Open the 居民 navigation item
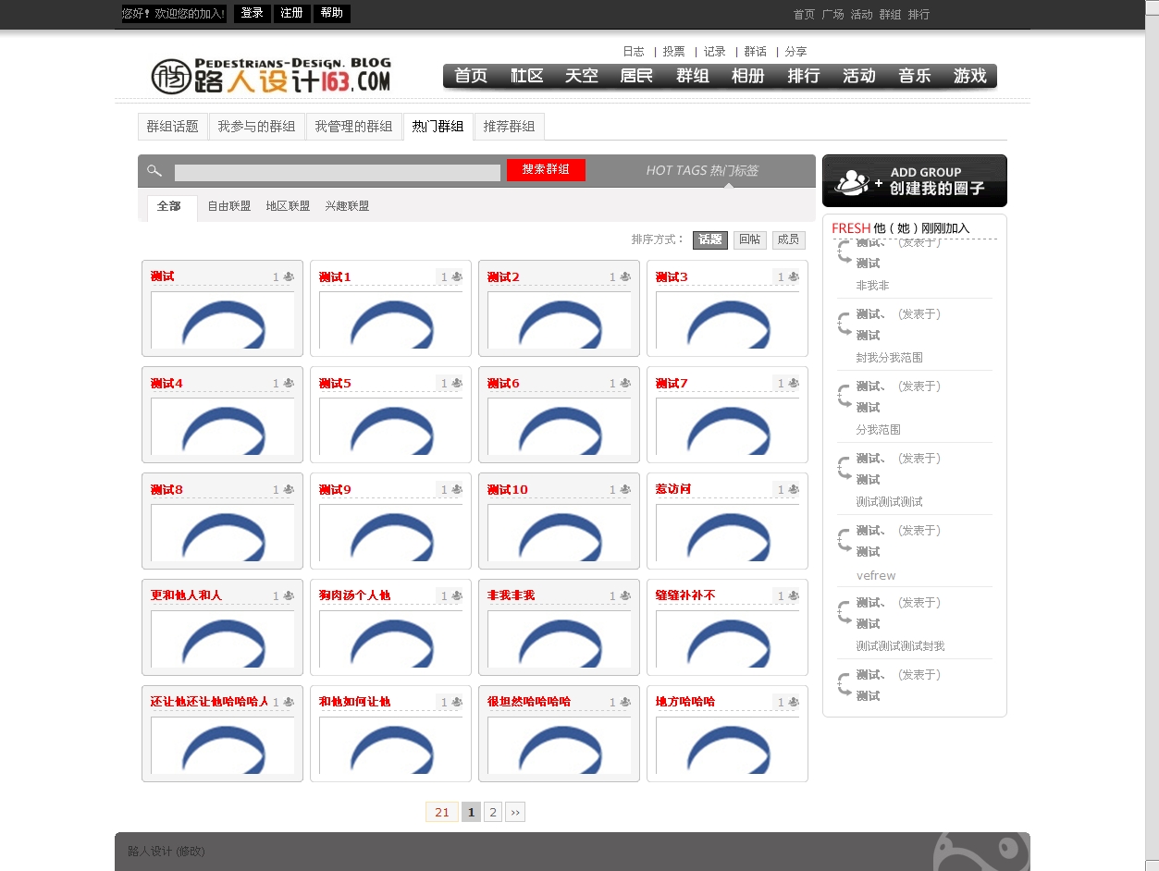Image resolution: width=1159 pixels, height=871 pixels. pyautogui.click(x=636, y=76)
